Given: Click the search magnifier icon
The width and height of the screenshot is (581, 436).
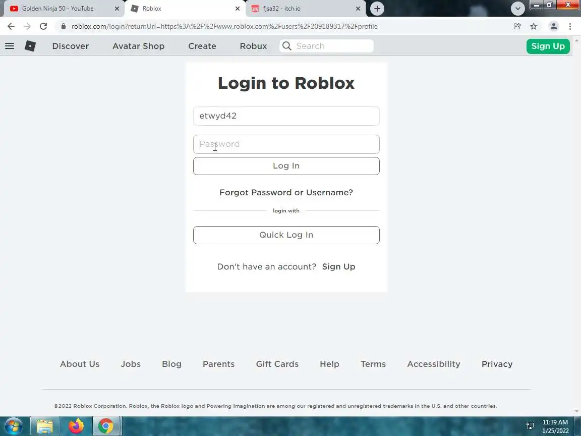Looking at the screenshot, I should (287, 46).
